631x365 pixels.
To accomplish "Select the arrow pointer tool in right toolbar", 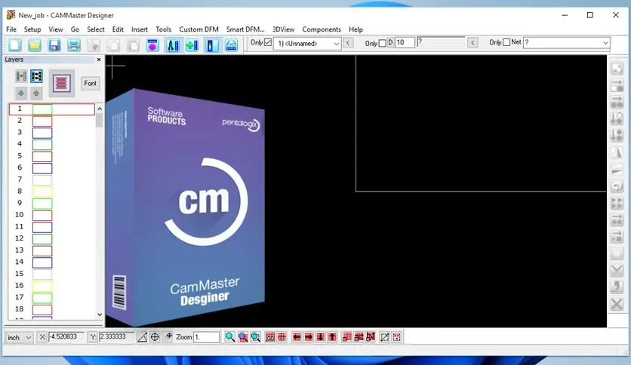I will click(617, 69).
